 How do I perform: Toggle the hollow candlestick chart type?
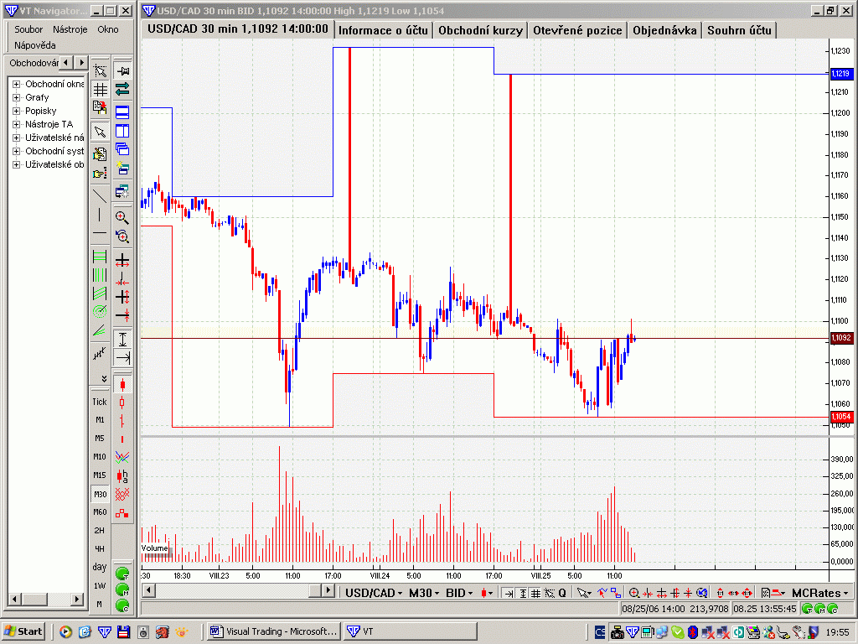point(122,402)
